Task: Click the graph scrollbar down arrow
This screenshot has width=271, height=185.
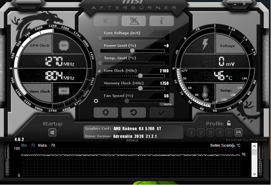Action: coord(254,174)
